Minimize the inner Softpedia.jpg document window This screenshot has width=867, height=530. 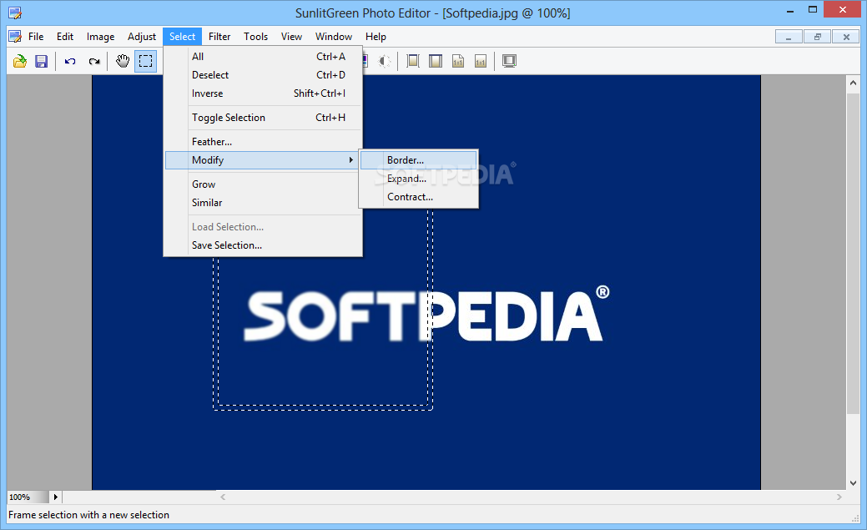click(789, 37)
